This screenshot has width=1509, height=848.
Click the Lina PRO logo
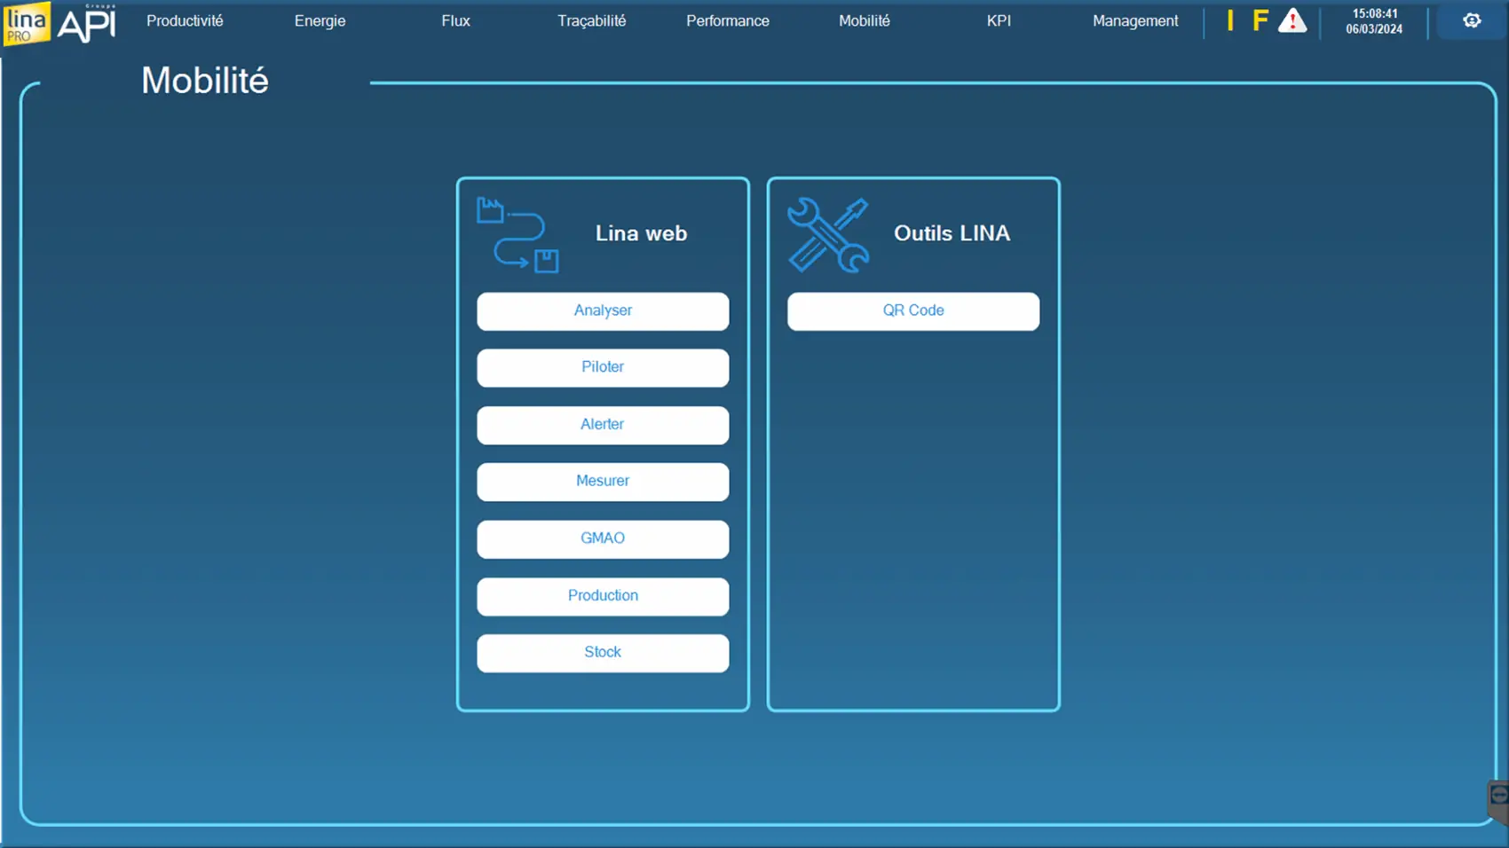26,23
